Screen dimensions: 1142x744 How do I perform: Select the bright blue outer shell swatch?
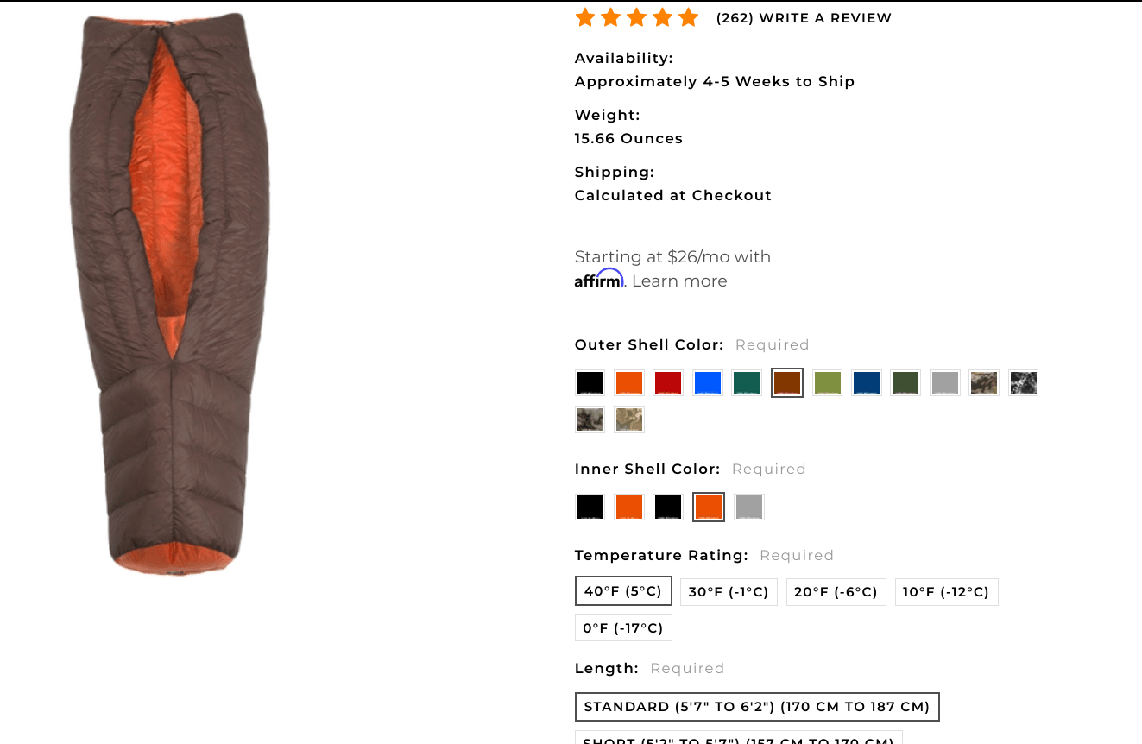pyautogui.click(x=708, y=383)
